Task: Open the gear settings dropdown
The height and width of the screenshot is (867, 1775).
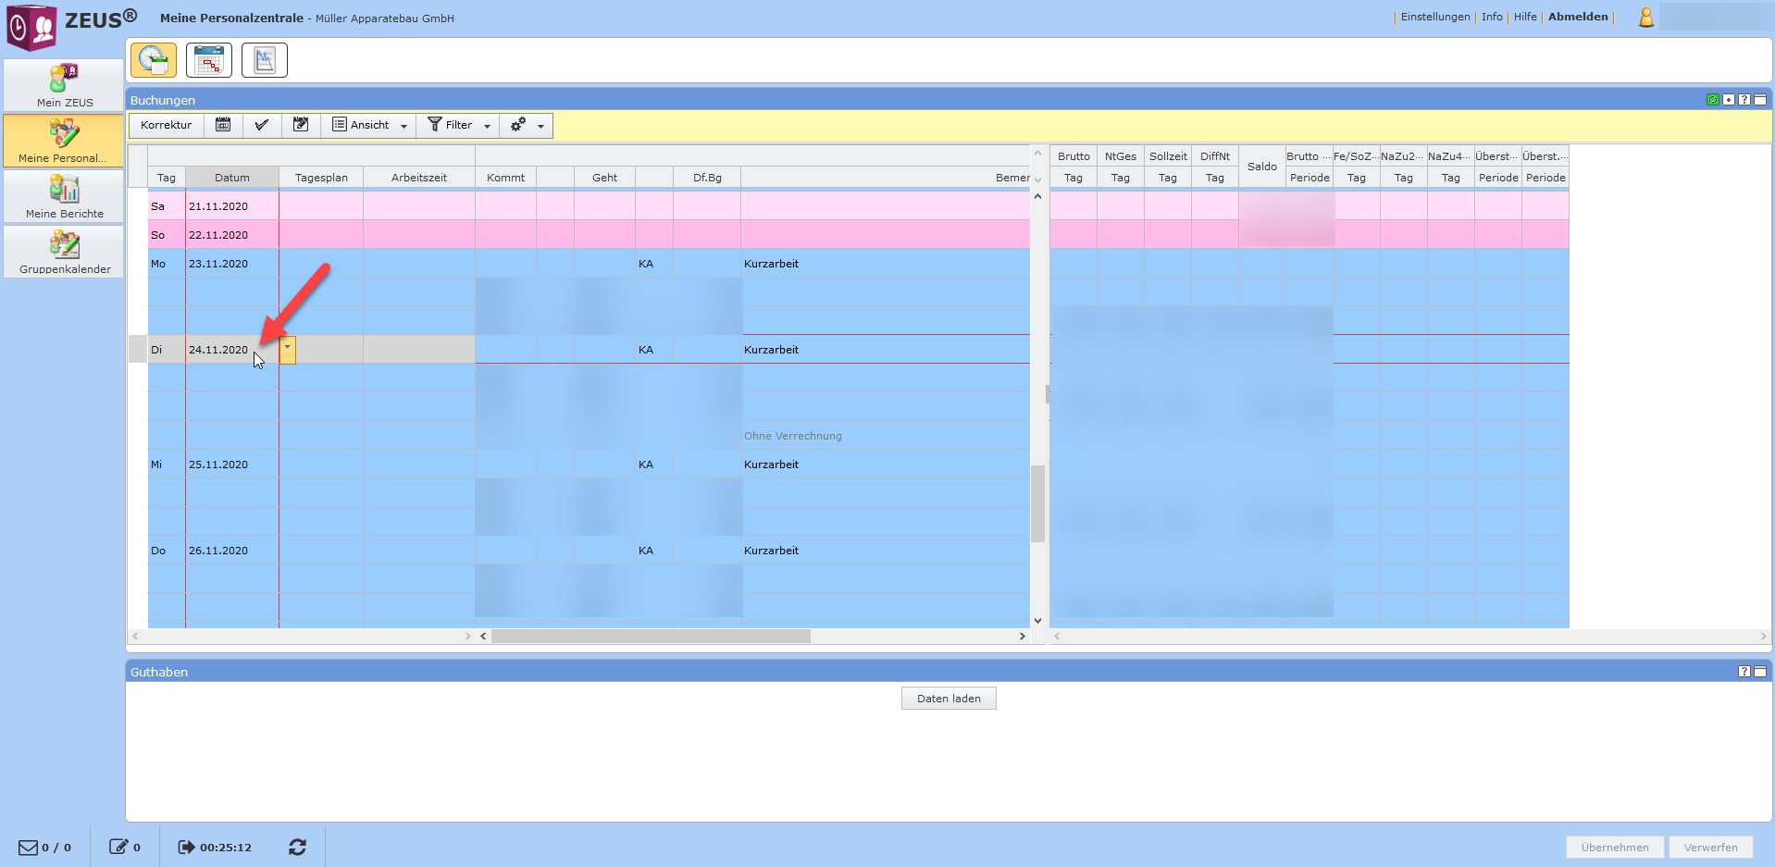Action: (x=527, y=125)
